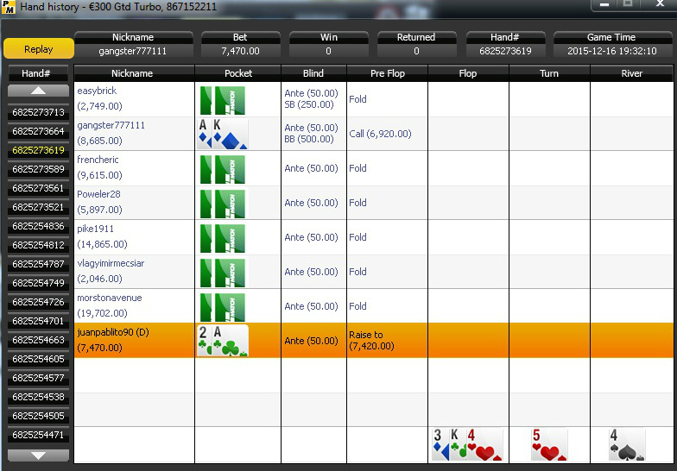Image resolution: width=677 pixels, height=471 pixels.
Task: Click the Flop column header
Action: tap(468, 73)
